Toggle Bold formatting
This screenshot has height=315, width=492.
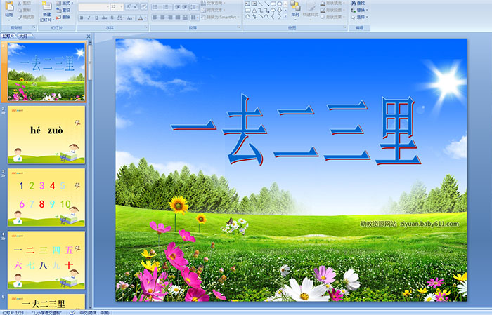pos(82,18)
